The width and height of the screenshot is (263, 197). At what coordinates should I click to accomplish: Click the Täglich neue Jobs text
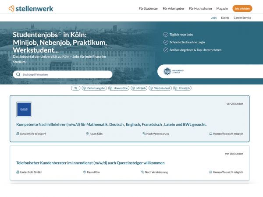click(x=181, y=35)
